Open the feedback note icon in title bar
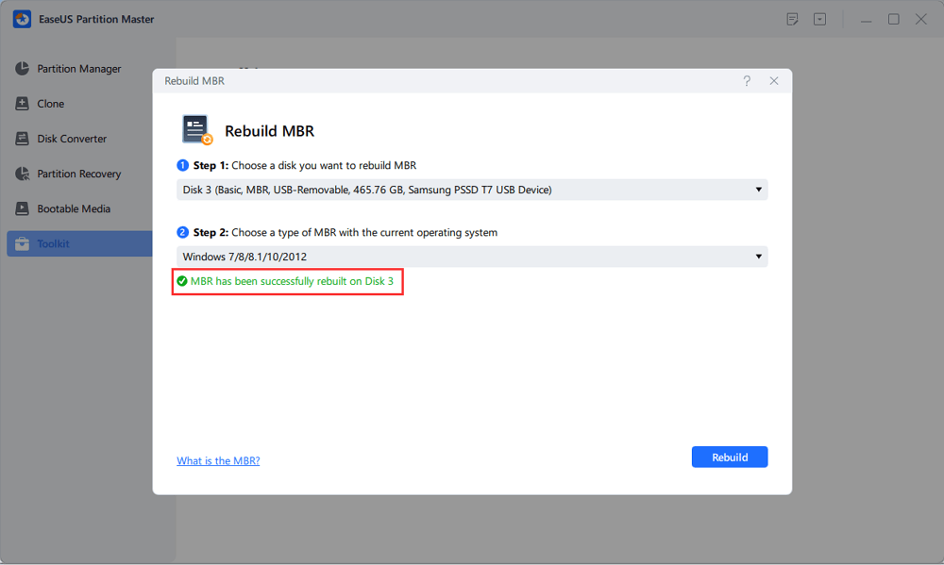This screenshot has width=944, height=565. pyautogui.click(x=793, y=19)
